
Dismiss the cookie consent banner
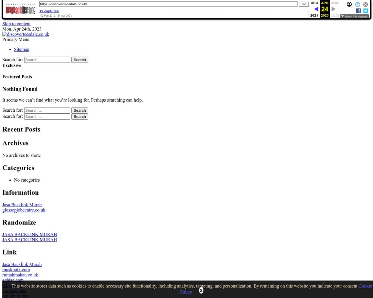click(x=201, y=290)
